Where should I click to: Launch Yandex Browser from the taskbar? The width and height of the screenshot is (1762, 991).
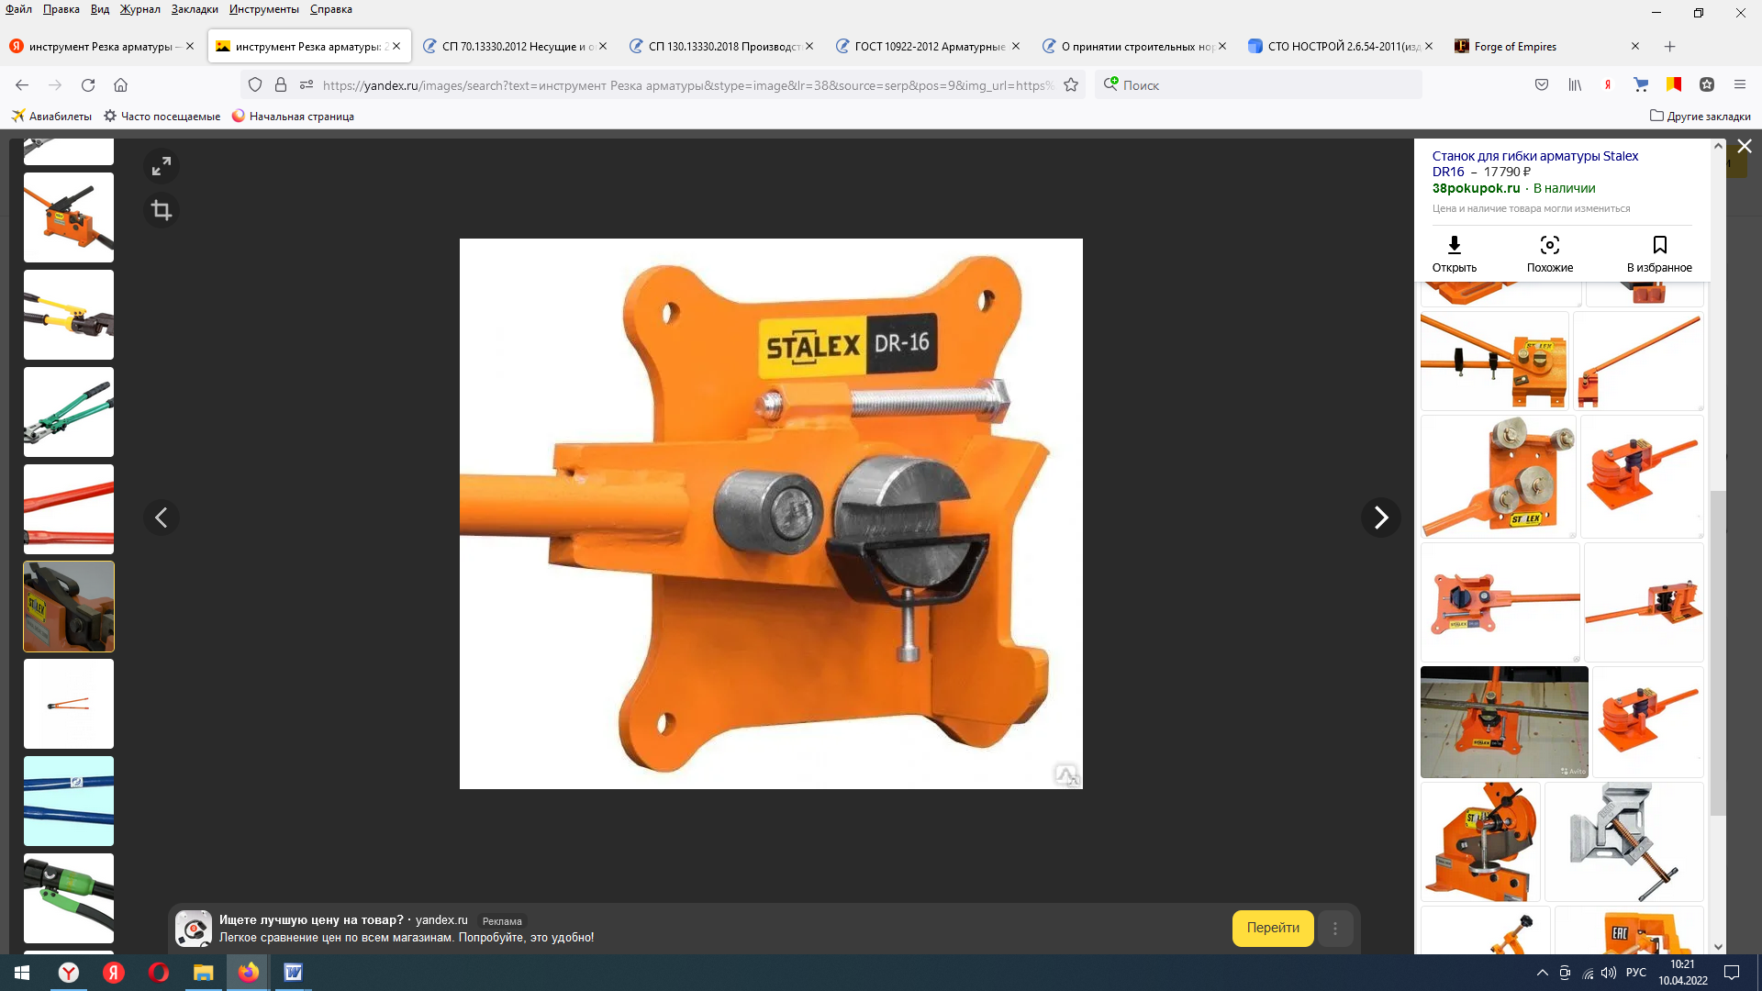coord(69,973)
